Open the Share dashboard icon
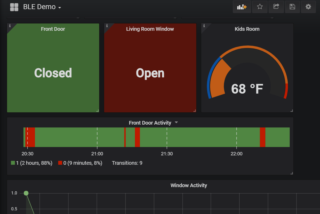The image size is (320, 214). tap(276, 7)
